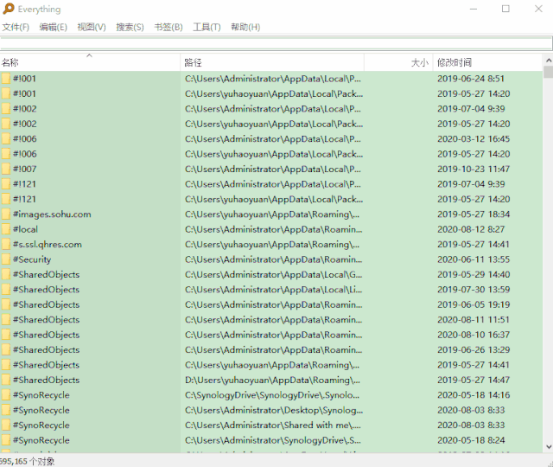Select #SynoRecycle under Desktop path

pos(271,410)
